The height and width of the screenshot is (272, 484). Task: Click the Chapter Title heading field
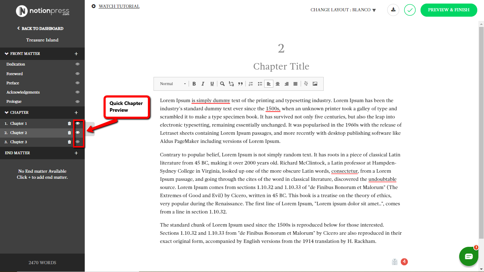(x=281, y=66)
